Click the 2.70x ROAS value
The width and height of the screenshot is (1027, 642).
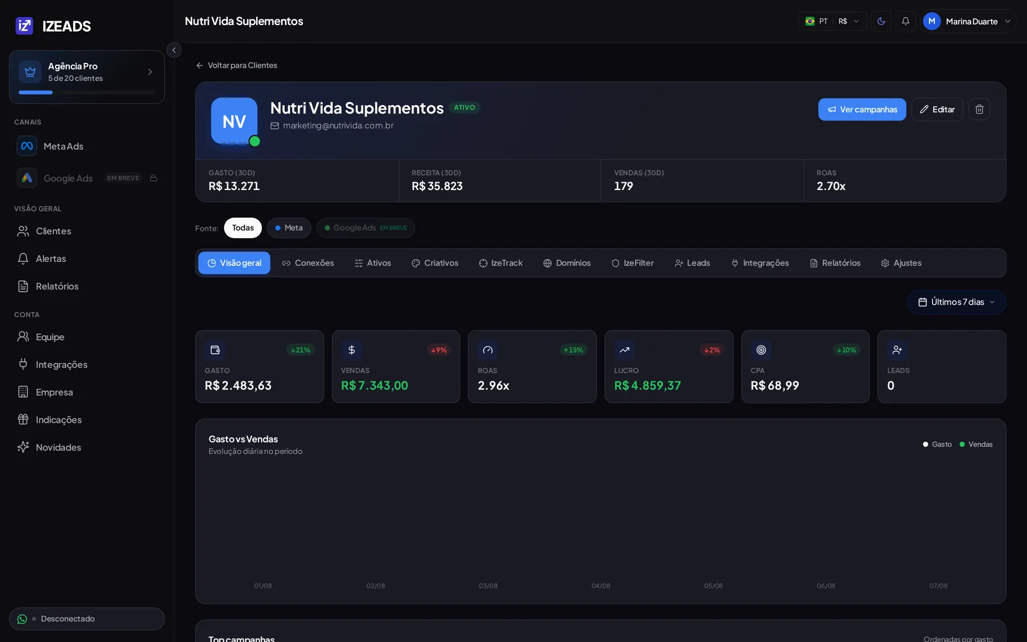click(831, 186)
